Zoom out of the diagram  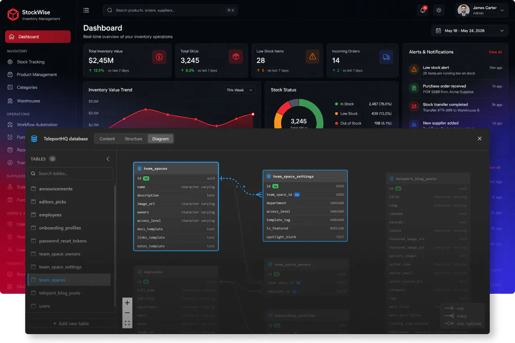click(x=127, y=313)
